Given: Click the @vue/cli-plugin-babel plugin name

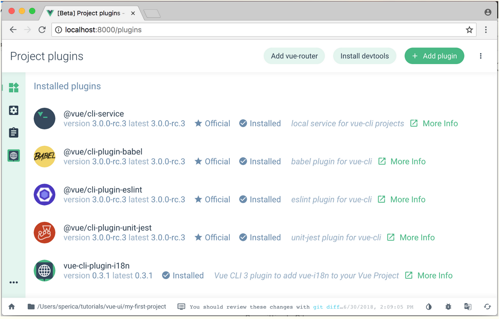Looking at the screenshot, I should click(103, 152).
